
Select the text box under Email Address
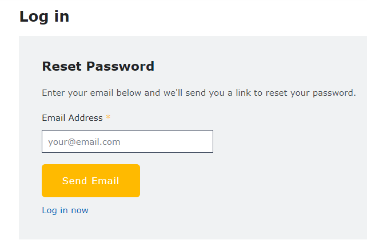(127, 141)
